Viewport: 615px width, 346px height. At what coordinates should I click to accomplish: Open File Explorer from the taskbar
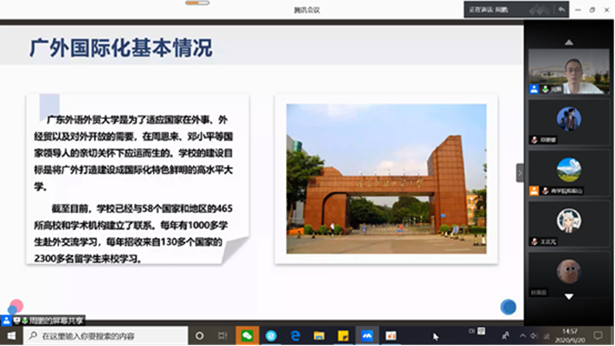pyautogui.click(x=318, y=335)
